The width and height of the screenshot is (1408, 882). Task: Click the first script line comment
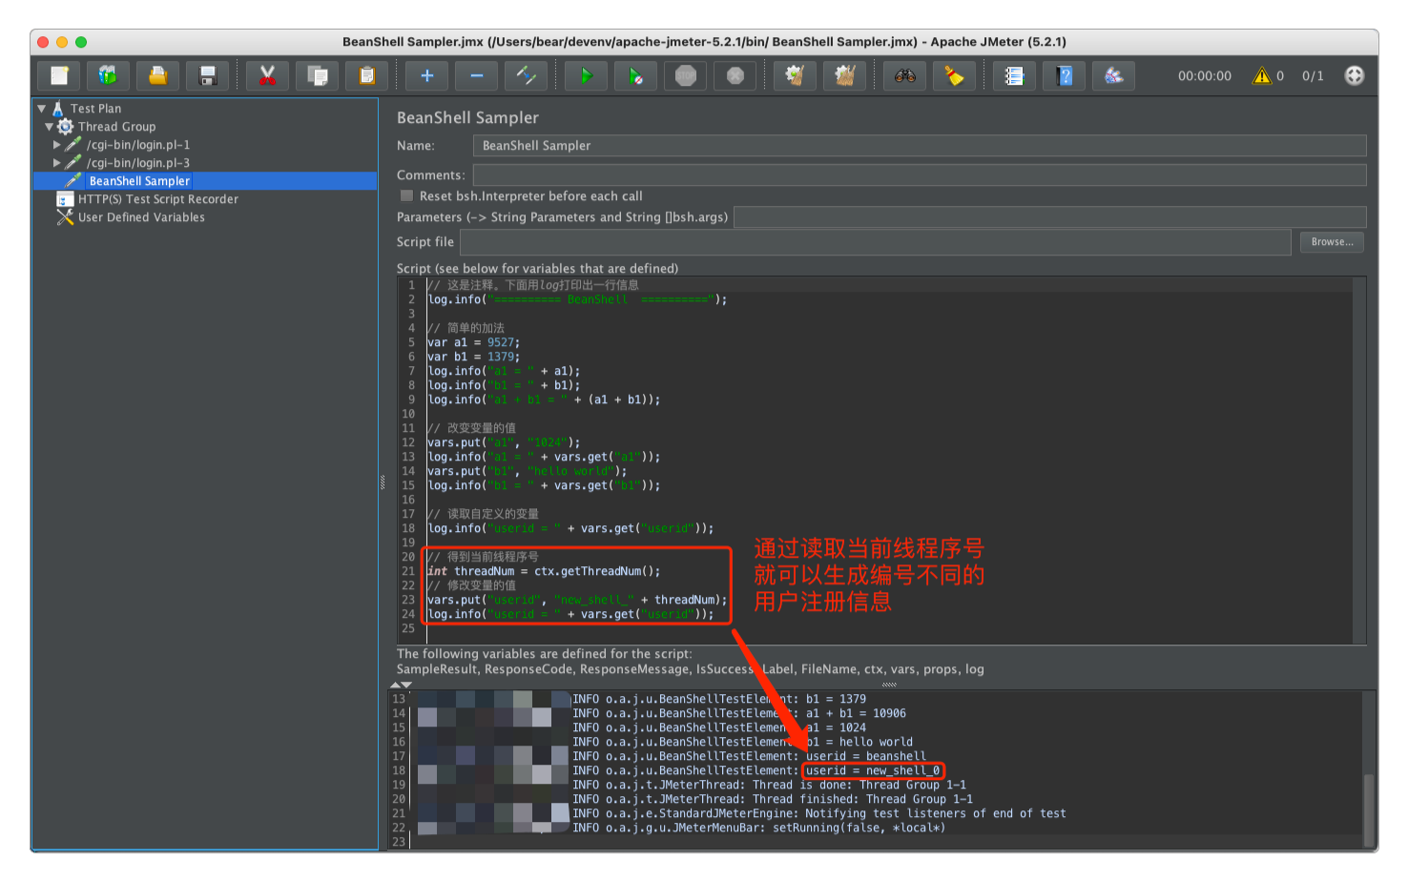[533, 285]
